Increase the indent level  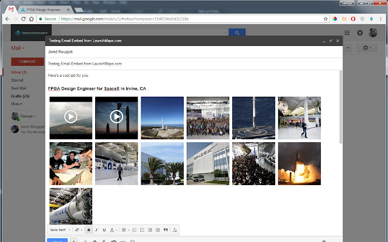coord(158,230)
